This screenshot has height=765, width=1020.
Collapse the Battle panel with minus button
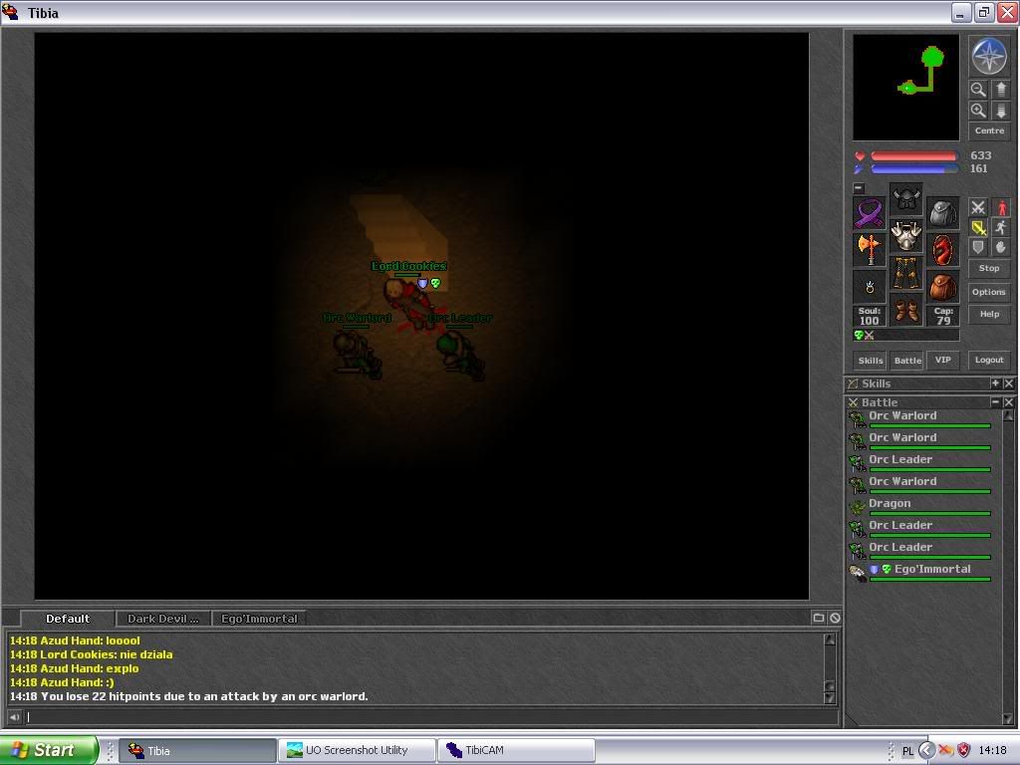click(x=995, y=402)
